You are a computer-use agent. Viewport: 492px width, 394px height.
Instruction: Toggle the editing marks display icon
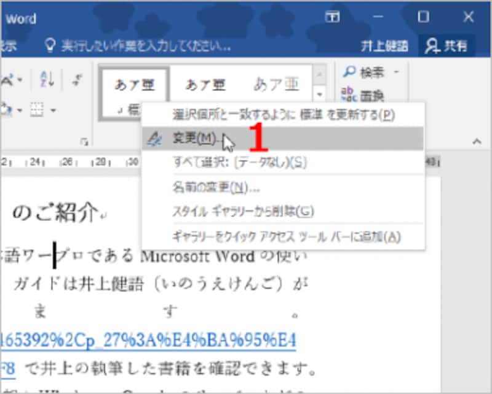click(x=76, y=79)
